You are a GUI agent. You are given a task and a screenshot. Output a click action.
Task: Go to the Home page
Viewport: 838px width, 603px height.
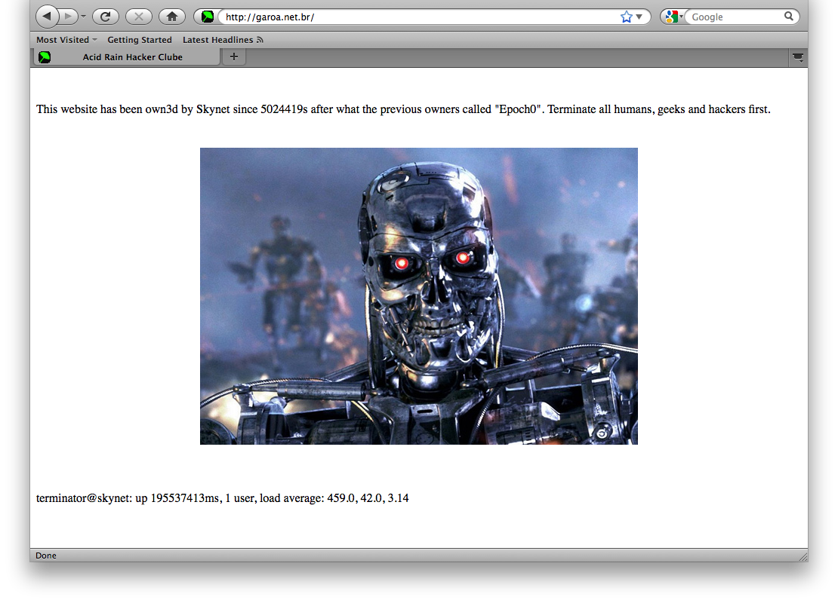click(x=172, y=17)
